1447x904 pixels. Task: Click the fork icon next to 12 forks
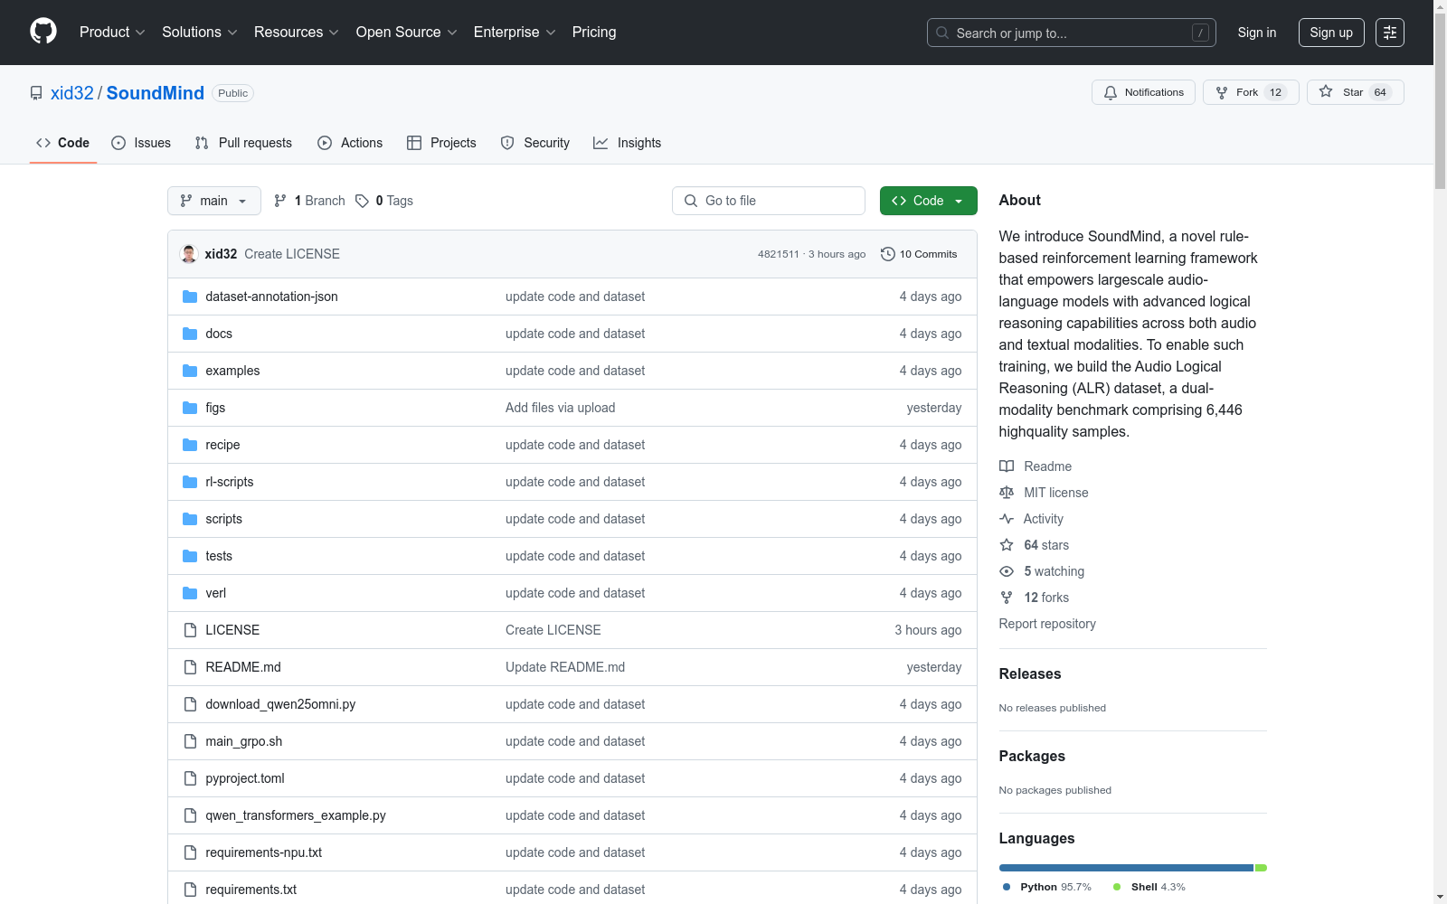tap(1007, 598)
